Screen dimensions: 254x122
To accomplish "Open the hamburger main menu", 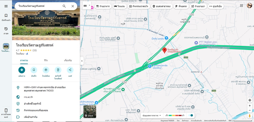I will [6, 6].
